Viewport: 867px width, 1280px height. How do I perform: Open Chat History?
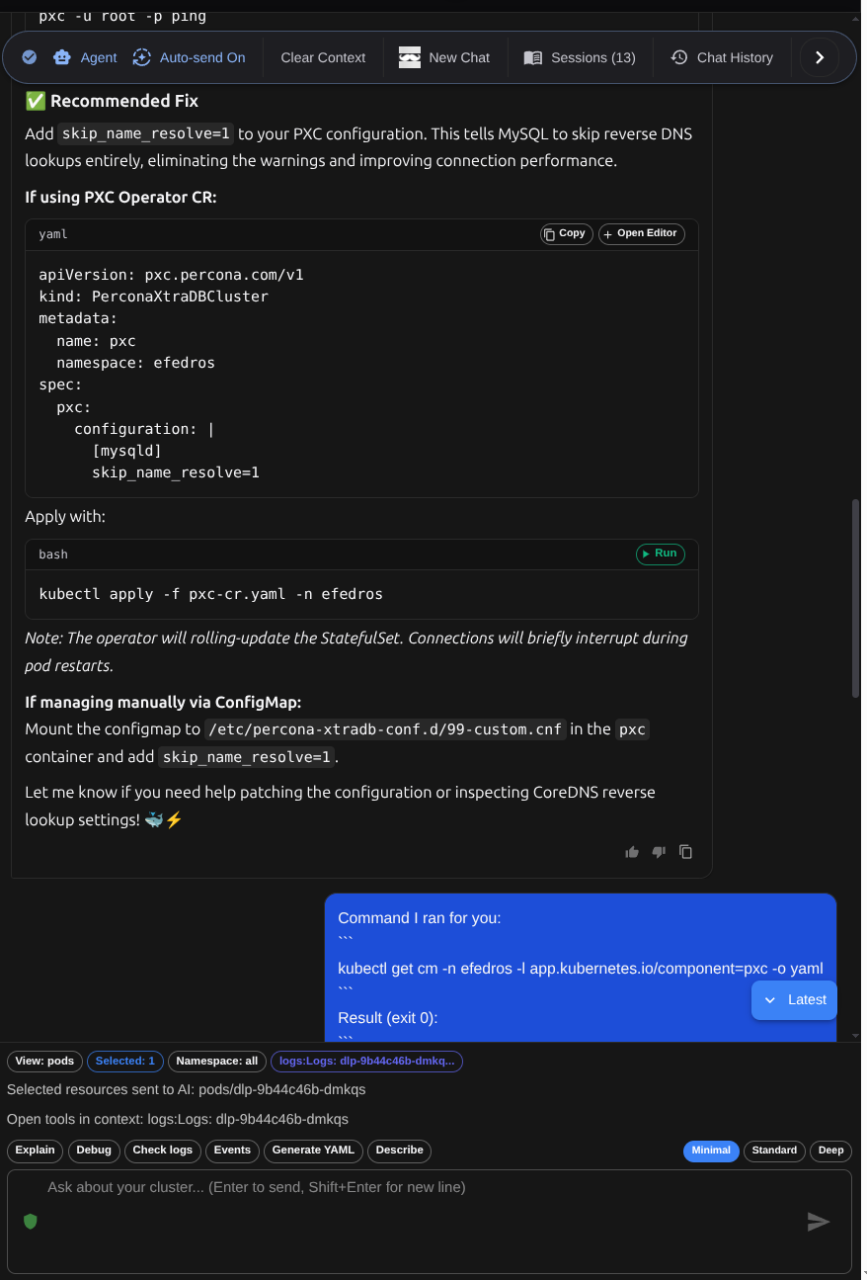[x=722, y=57]
